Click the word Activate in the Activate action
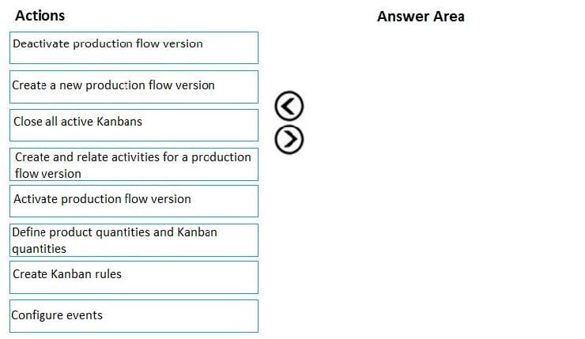 36,199
